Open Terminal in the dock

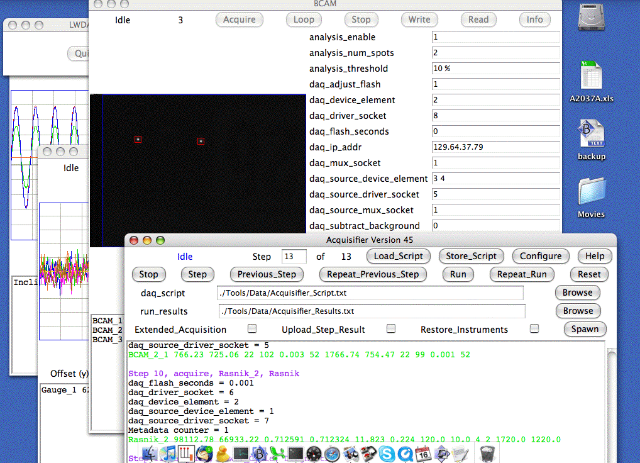point(296,452)
